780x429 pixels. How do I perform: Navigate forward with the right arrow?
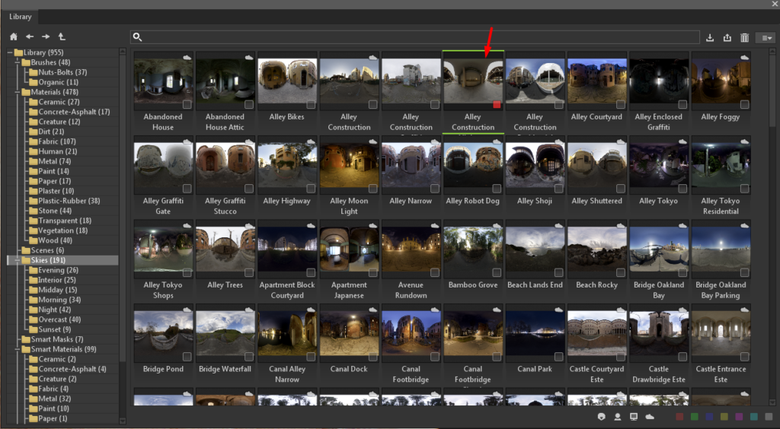point(46,37)
